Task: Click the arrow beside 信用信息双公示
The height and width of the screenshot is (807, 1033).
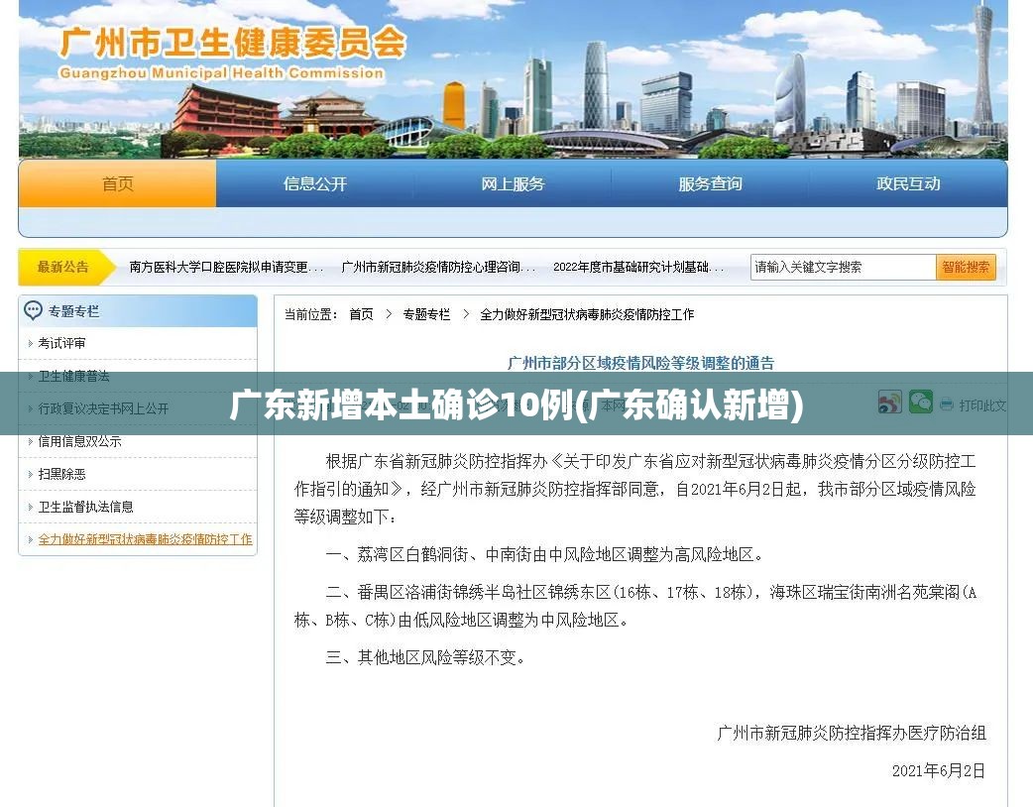Action: point(31,441)
